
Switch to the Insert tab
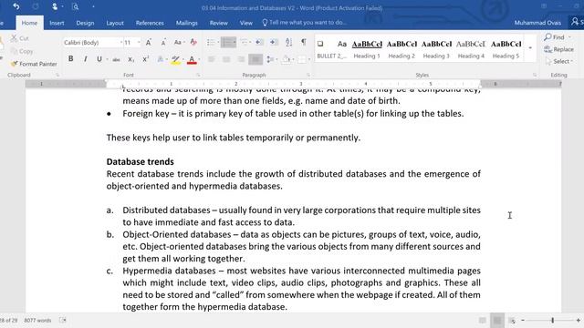coord(57,23)
